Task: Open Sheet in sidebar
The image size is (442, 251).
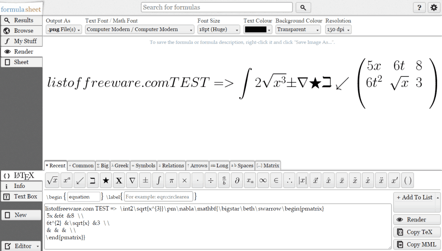Action: click(22, 62)
